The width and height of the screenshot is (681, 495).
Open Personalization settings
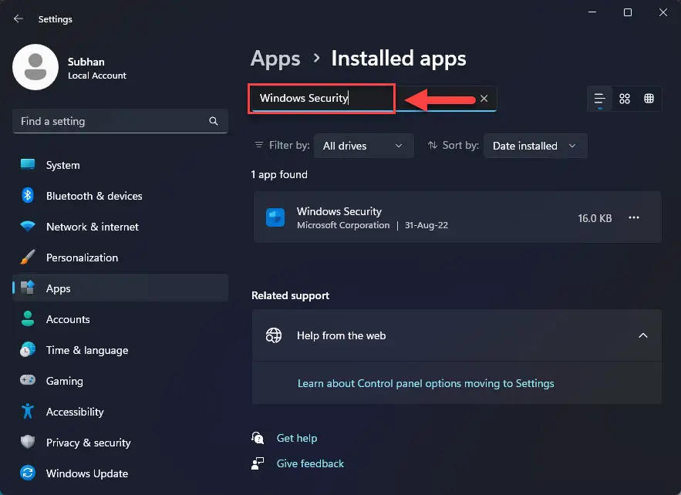(120, 258)
